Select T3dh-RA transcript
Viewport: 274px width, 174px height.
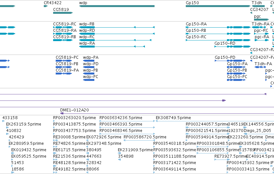point(258,27)
